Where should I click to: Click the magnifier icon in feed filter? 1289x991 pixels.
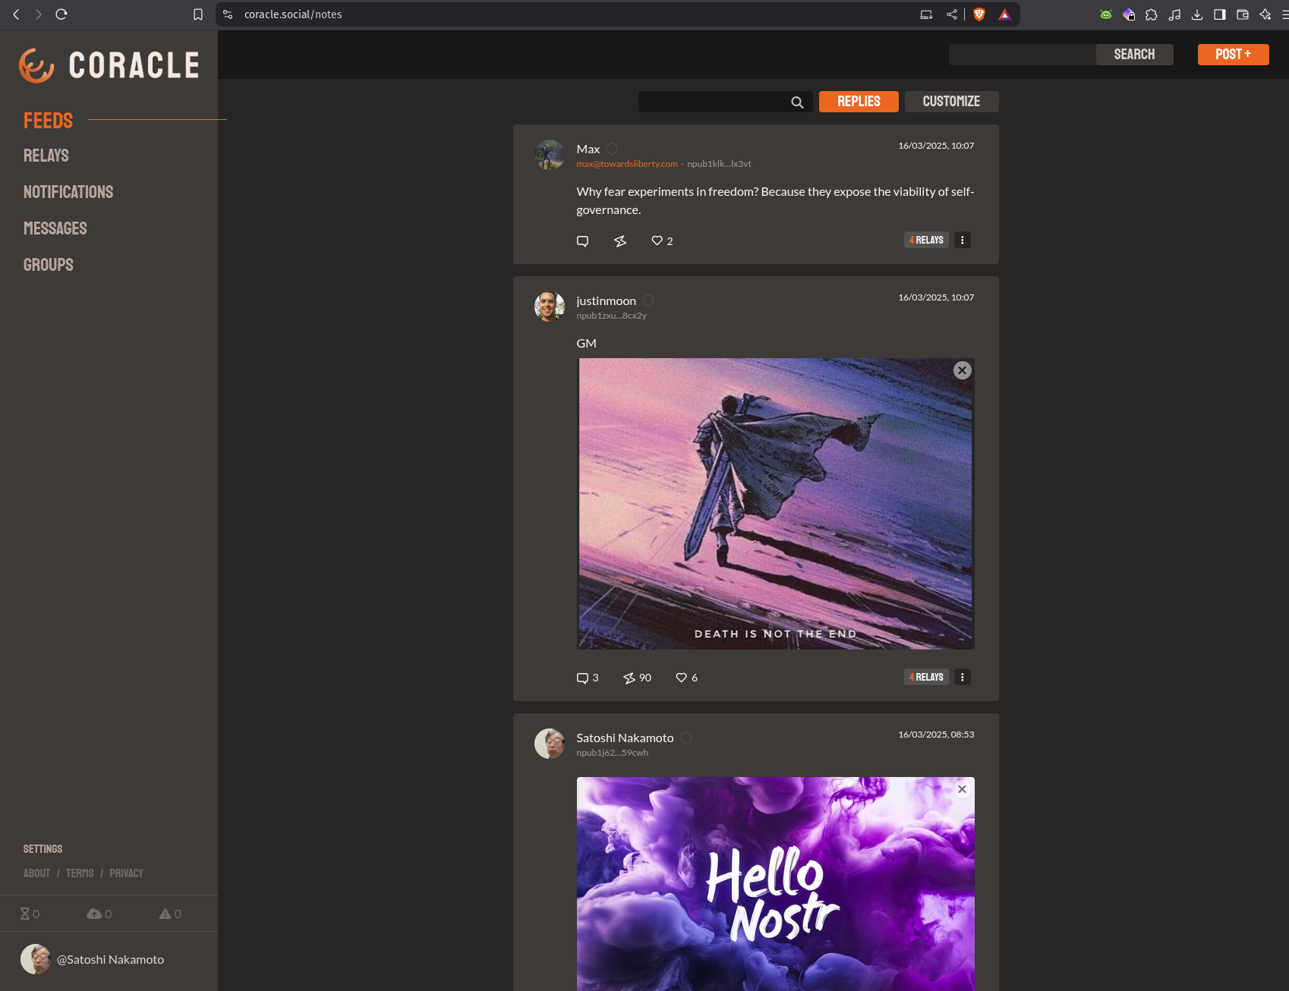click(x=797, y=102)
